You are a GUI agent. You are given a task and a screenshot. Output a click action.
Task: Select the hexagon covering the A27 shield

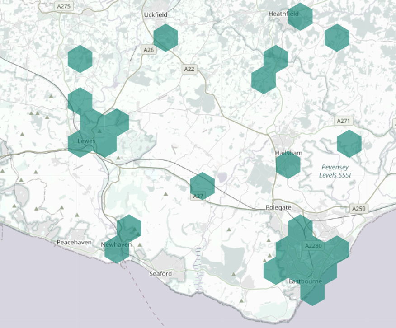[x=202, y=186]
